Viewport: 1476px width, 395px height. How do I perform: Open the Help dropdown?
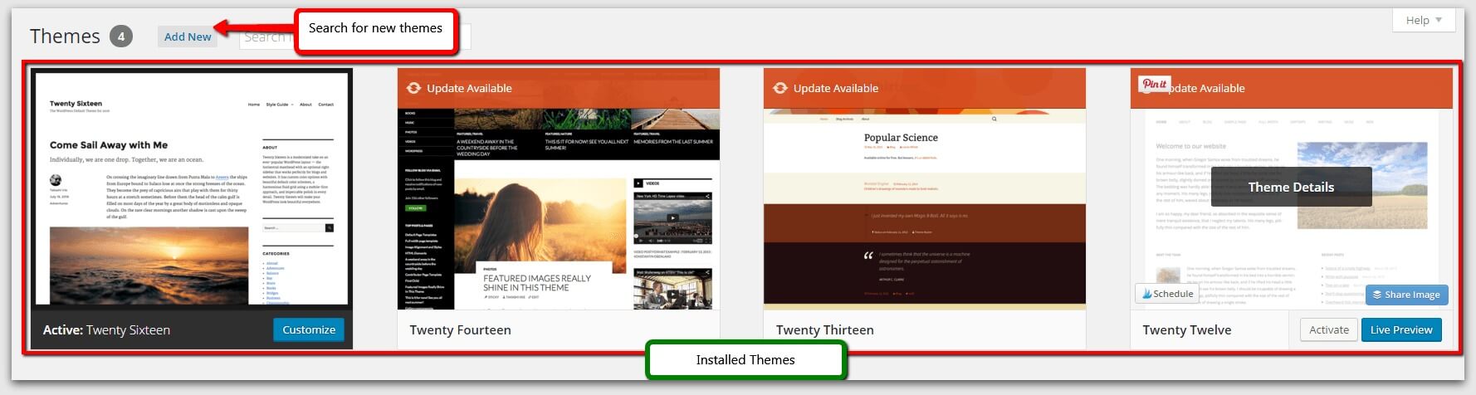pyautogui.click(x=1424, y=20)
